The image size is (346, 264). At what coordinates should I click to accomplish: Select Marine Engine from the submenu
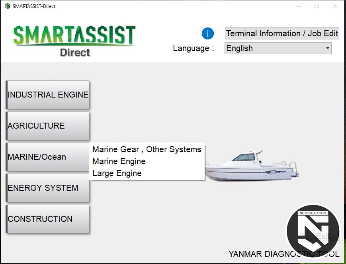coord(119,161)
